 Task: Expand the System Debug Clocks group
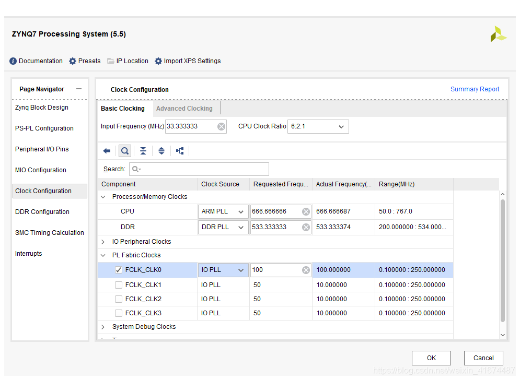[x=103, y=327]
